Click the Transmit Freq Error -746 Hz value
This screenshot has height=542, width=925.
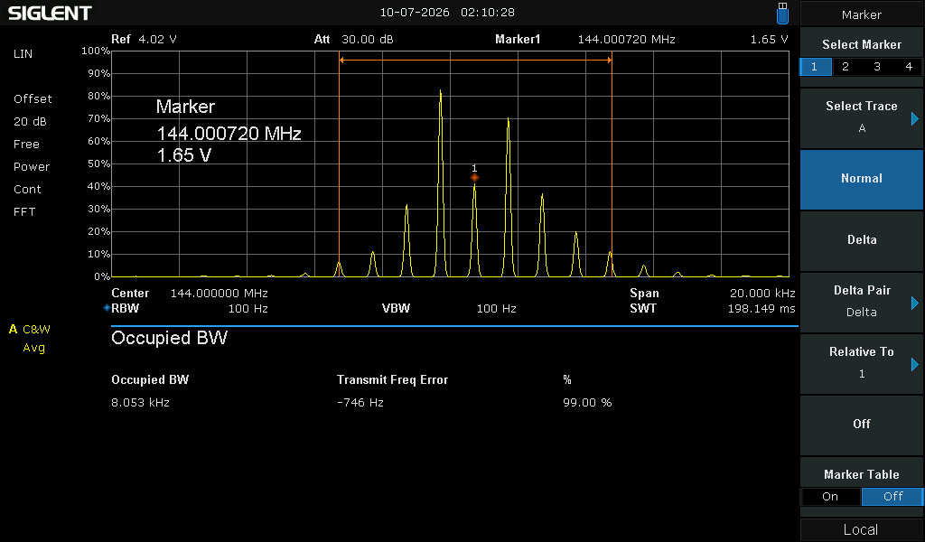click(360, 403)
